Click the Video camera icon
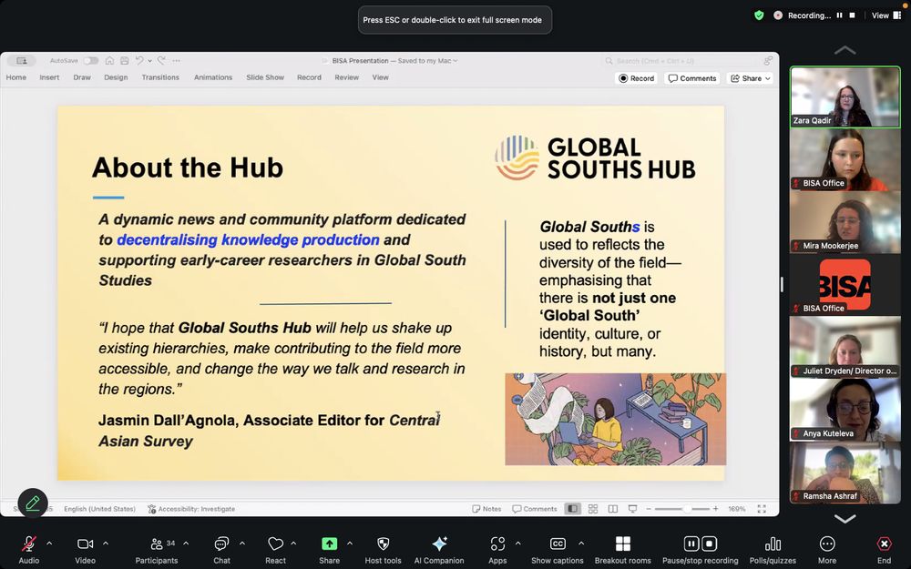911x569 pixels. pos(85,544)
